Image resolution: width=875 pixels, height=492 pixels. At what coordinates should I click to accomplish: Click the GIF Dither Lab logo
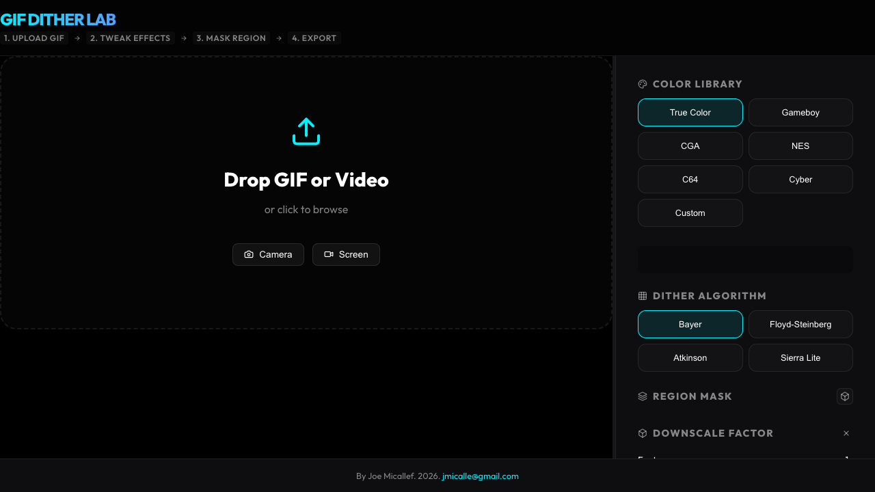coord(58,20)
